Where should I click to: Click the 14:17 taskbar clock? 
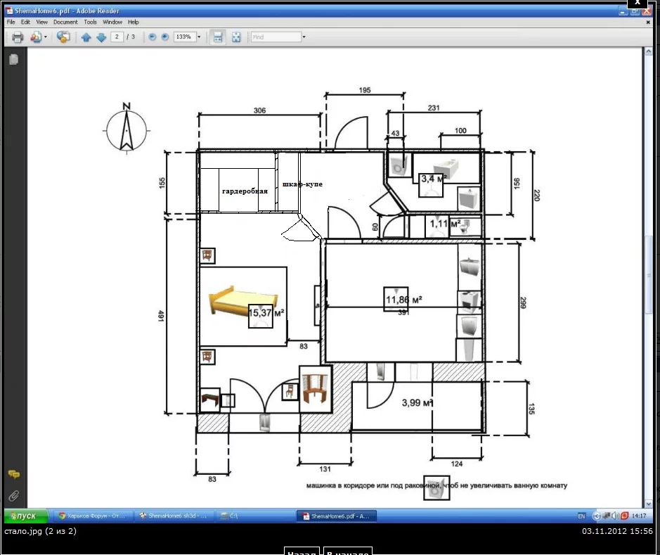tap(639, 516)
